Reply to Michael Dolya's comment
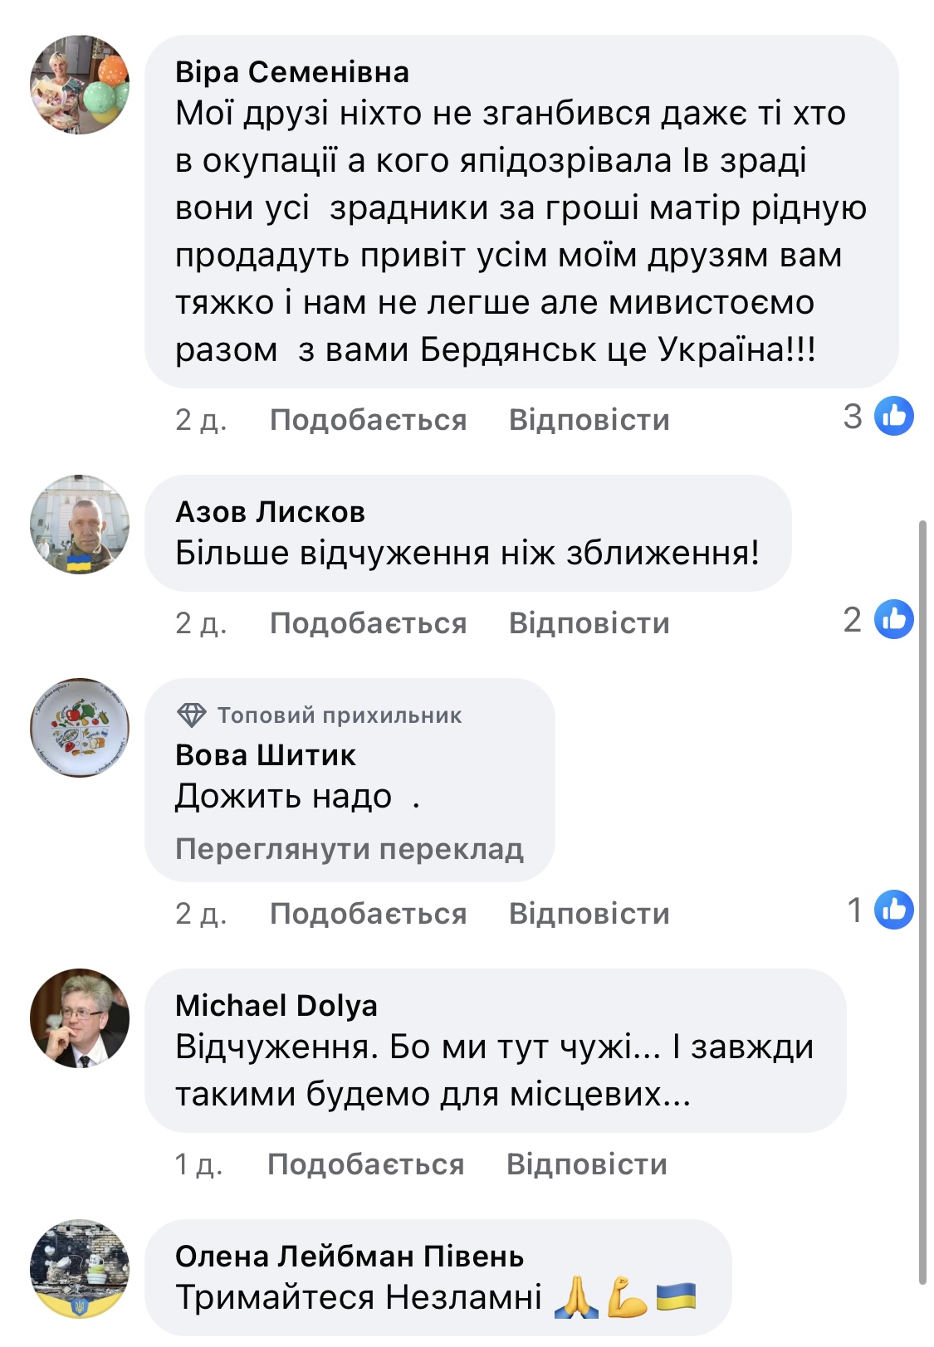The image size is (934, 1347). [586, 1164]
